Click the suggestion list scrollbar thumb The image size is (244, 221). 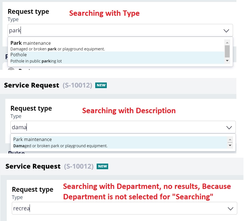227,51
